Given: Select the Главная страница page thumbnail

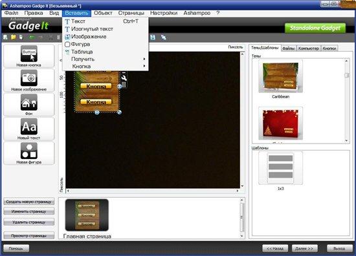Looking at the screenshot, I should coord(87,215).
